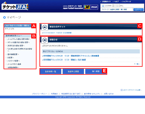Screen dimensions: 145x114
Task: Open 動作環境・セキュリティ footer link
Action: click(x=92, y=94)
